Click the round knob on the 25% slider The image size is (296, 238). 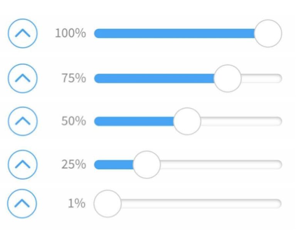(x=146, y=164)
